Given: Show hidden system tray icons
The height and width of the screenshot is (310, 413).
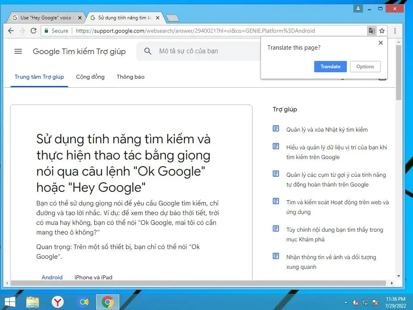Looking at the screenshot, I should [346, 302].
